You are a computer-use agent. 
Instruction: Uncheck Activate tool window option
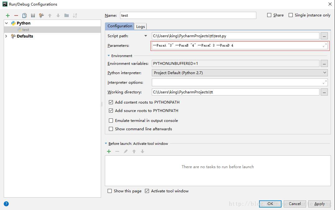tap(147, 191)
